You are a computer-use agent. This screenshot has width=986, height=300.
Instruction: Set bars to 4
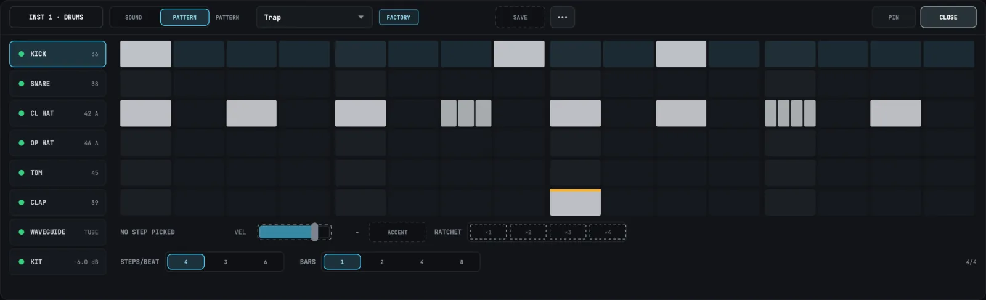(x=422, y=262)
